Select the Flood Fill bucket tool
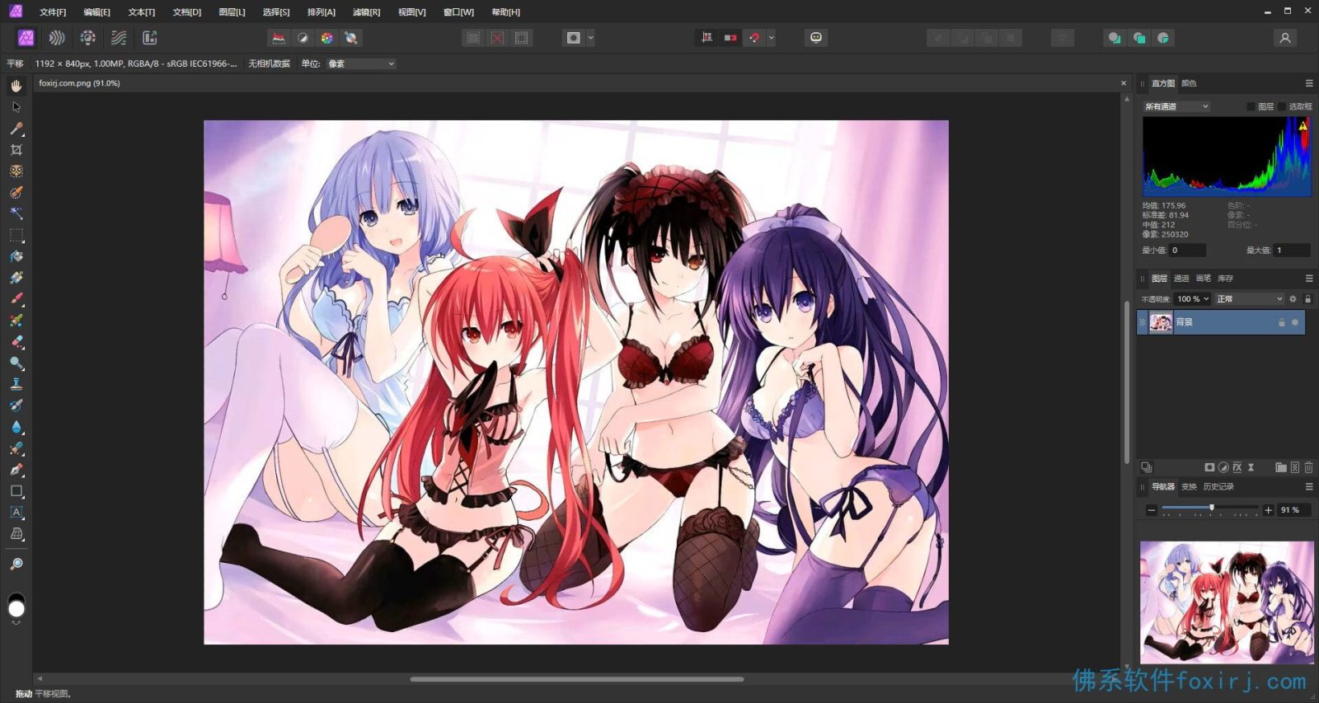Screen dimensions: 1319x703 point(16,256)
